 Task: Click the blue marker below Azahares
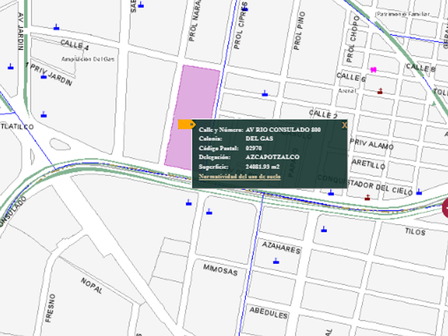[276, 261]
